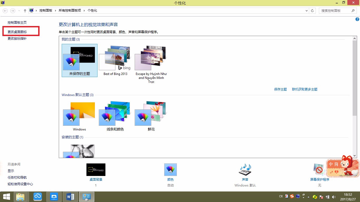Click the search magnifier icon
Image resolution: width=360 pixels, height=202 pixels.
tap(353, 11)
